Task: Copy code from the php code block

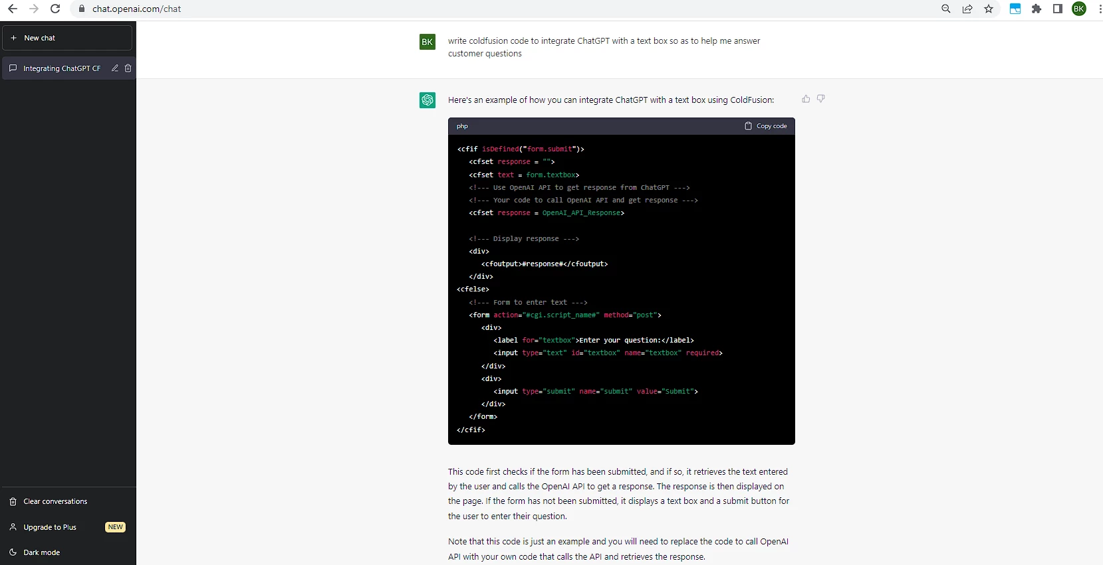Action: tap(766, 126)
